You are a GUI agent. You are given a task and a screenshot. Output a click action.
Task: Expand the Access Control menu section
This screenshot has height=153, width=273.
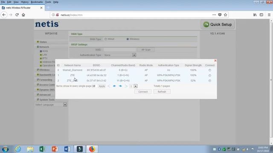(47, 85)
